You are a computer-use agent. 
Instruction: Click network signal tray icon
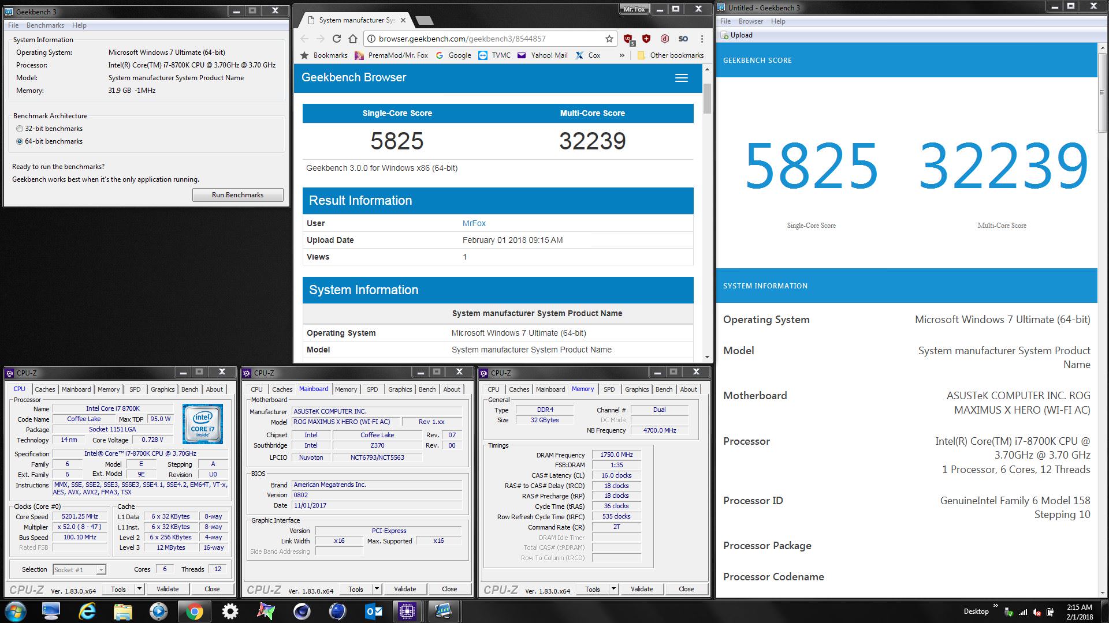[x=1023, y=612]
